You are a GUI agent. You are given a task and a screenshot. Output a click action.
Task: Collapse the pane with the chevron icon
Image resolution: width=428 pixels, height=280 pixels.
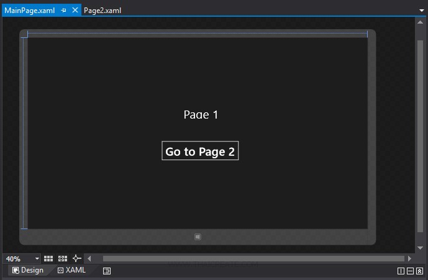click(419, 271)
